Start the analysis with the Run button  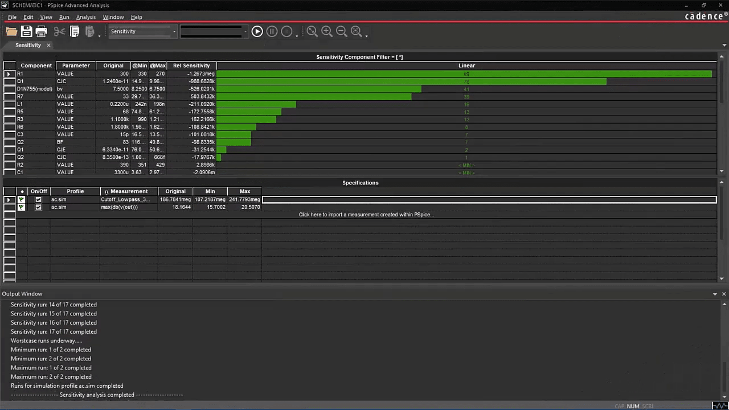click(257, 31)
